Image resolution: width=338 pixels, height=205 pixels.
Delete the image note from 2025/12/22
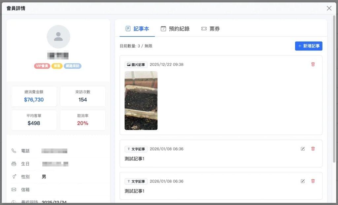[x=313, y=64]
